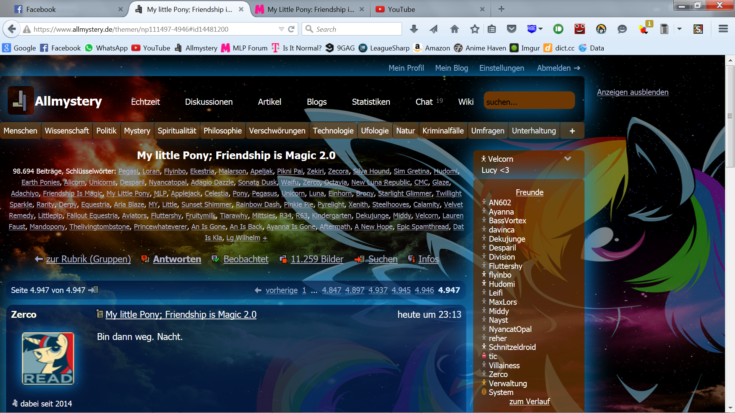Image resolution: width=735 pixels, height=413 pixels.
Task: Open the notification extension with badge 1
Action: click(x=645, y=28)
